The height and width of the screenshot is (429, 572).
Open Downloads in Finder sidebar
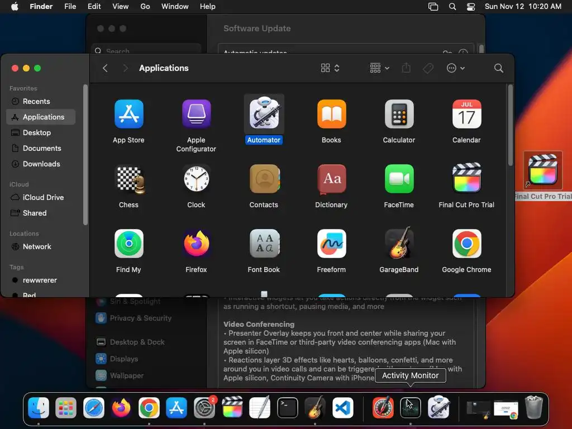click(41, 164)
